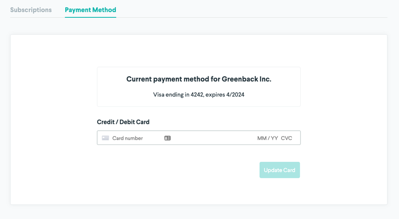The height and width of the screenshot is (219, 399).
Task: Click the "Card number" placeholder text
Action: 128,138
